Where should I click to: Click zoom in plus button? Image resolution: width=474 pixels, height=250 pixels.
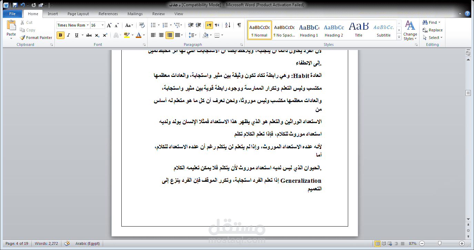coord(462,243)
